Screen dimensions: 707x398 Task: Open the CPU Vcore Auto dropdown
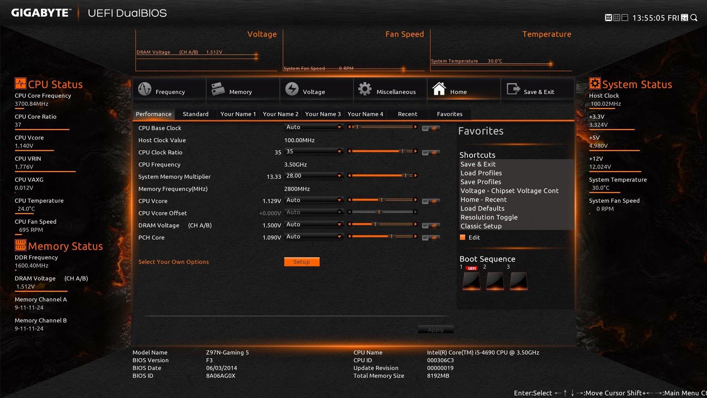click(314, 200)
